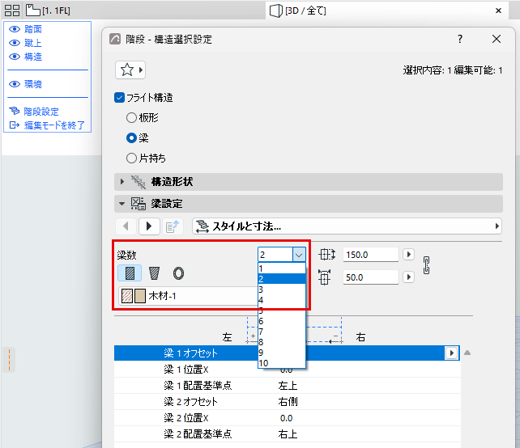Choose 6 in the 梁数 dropdown list
The image size is (520, 448).
pos(282,321)
